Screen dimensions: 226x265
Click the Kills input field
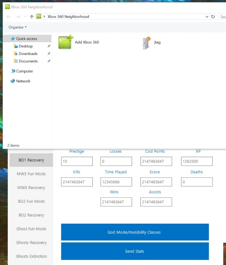[x=77, y=182]
